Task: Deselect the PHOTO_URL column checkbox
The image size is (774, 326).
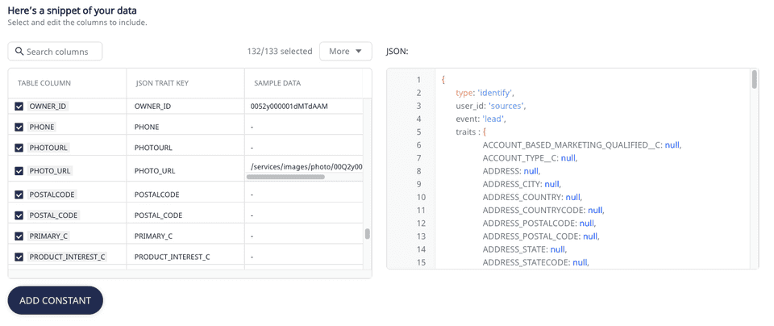Action: (x=19, y=171)
